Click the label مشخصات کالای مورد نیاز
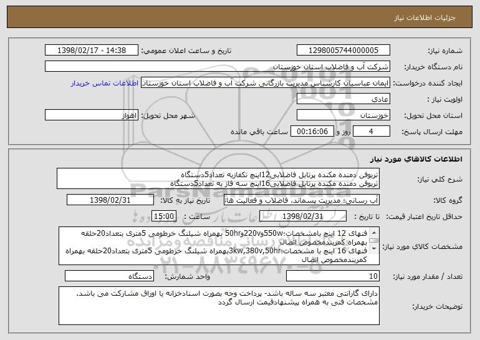 coord(424,246)
